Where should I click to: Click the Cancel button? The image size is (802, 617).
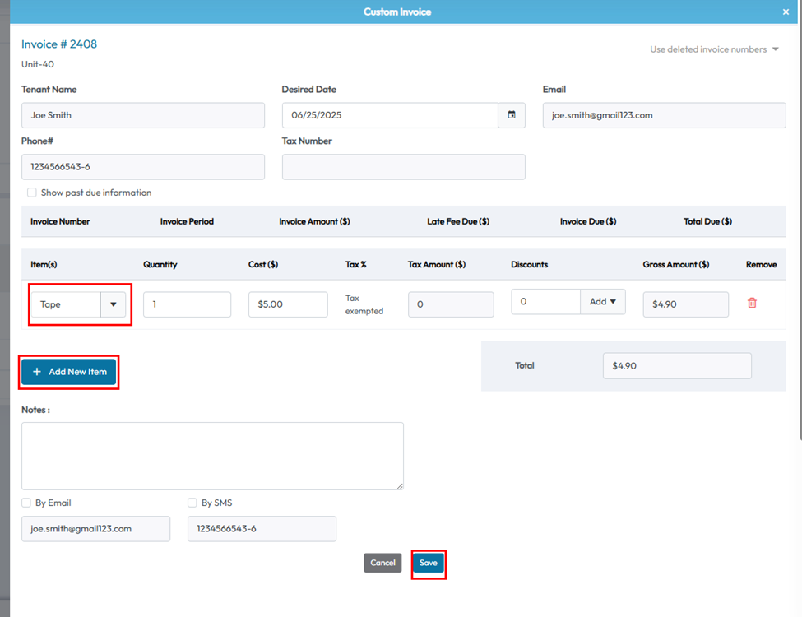382,563
